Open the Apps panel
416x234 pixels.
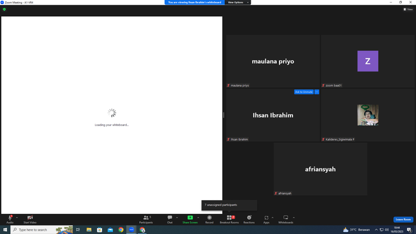coord(266,219)
